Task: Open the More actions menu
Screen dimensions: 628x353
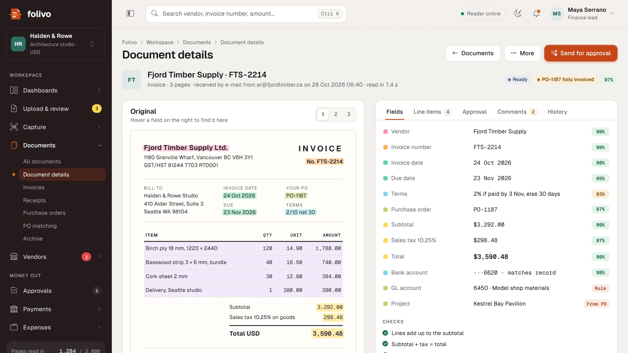Action: point(522,53)
